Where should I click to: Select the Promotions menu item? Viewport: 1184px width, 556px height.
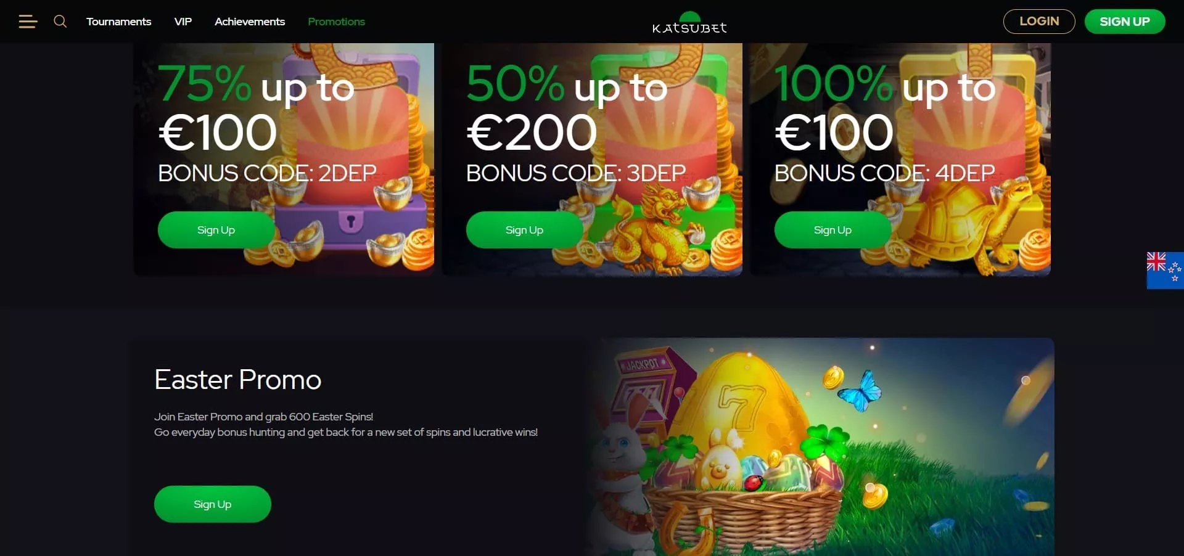click(x=336, y=22)
